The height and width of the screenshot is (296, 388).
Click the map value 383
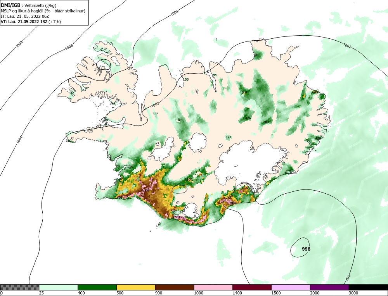(266, 122)
